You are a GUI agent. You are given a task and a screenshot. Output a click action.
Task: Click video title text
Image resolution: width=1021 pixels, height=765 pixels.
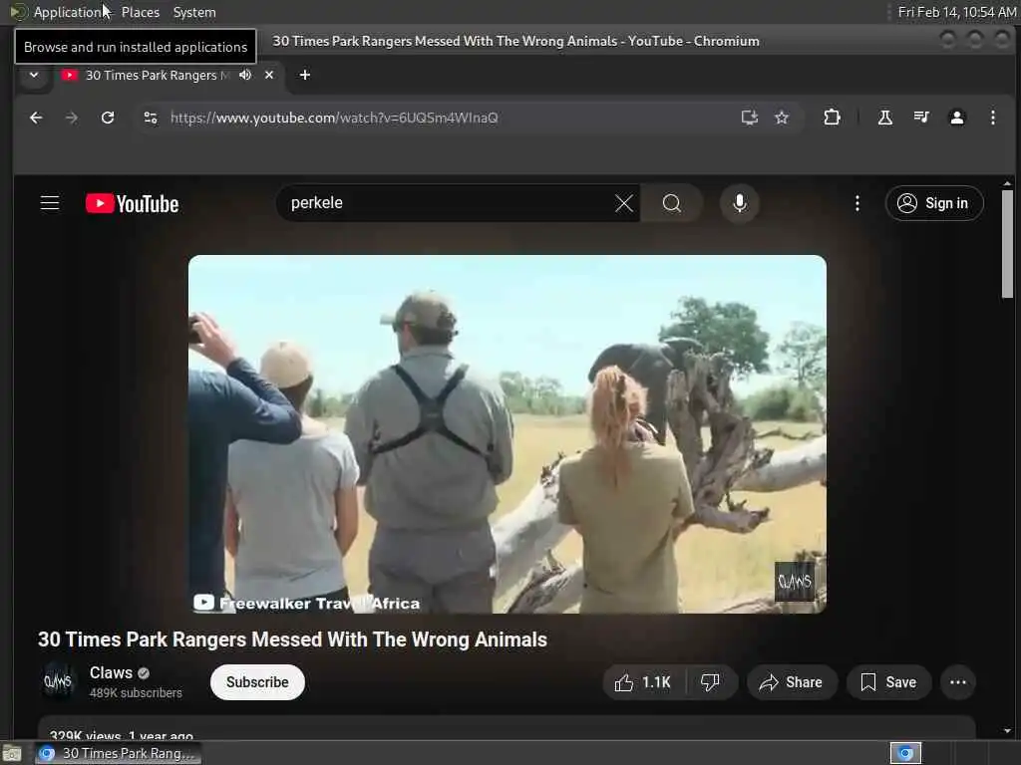coord(292,639)
